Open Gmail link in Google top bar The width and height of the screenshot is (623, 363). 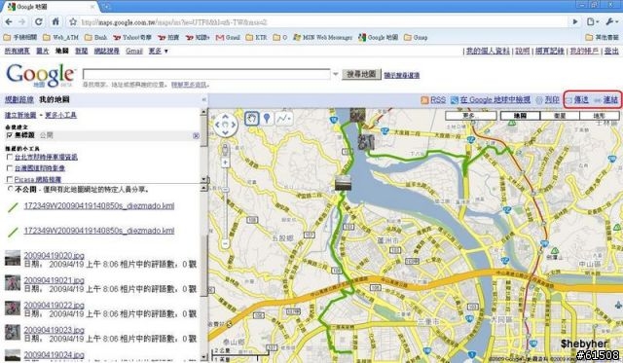pyautogui.click(x=134, y=51)
